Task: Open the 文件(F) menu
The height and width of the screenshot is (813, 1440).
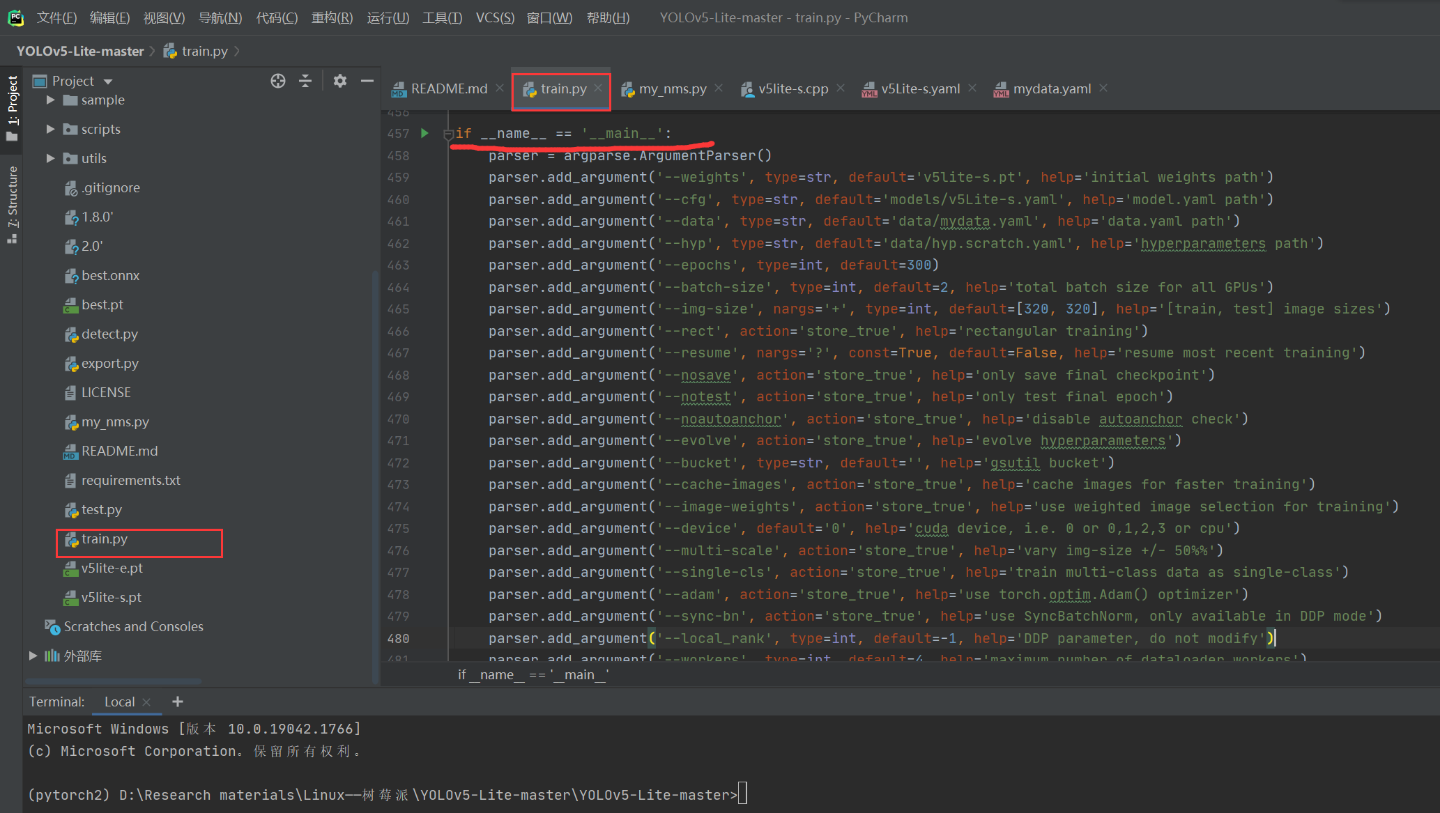Action: tap(56, 17)
